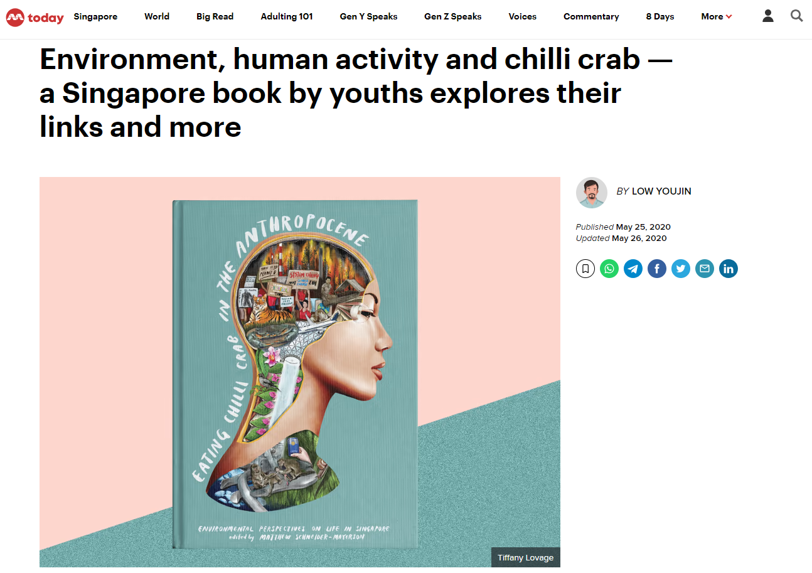Screen dimensions: 812x573
Task: Bookmark this article
Action: coord(585,269)
